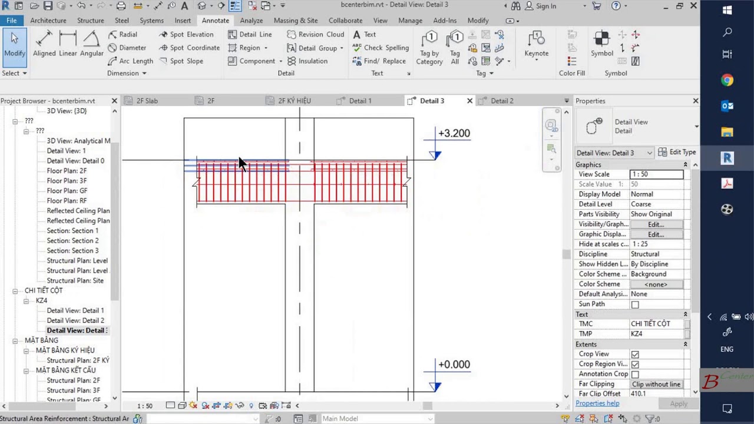Screen dimensions: 754x424
Task: Open Google Chrome from the taskbar
Action: (727, 80)
